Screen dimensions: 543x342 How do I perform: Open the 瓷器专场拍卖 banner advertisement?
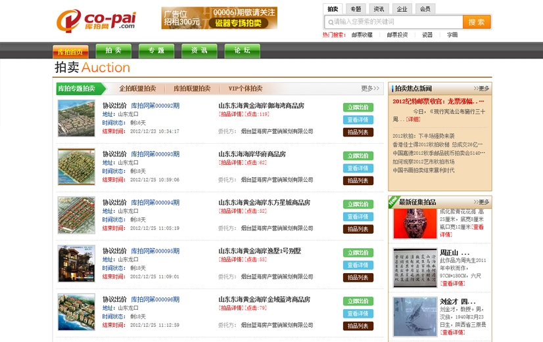tap(219, 18)
